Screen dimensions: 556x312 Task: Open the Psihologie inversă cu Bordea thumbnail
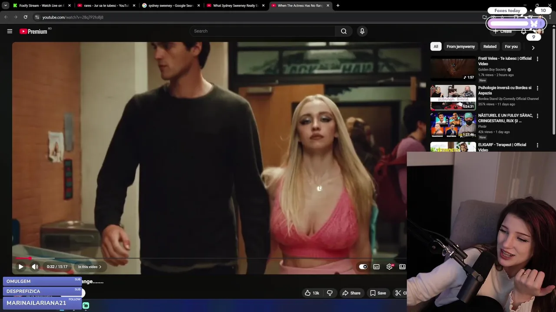click(453, 97)
